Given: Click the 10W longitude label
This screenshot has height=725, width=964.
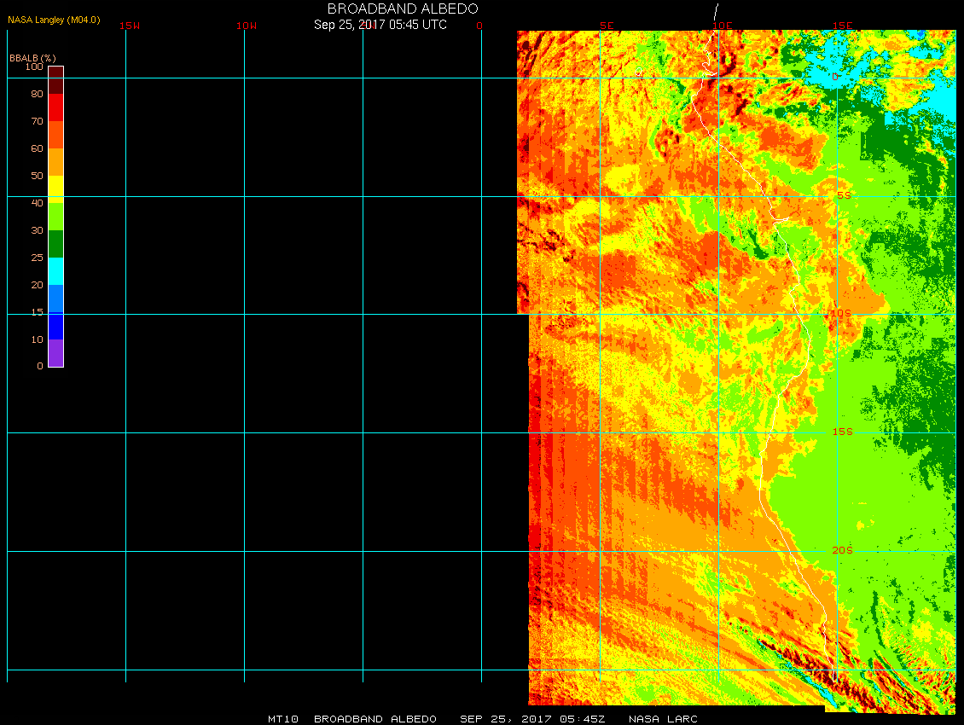Looking at the screenshot, I should [247, 26].
